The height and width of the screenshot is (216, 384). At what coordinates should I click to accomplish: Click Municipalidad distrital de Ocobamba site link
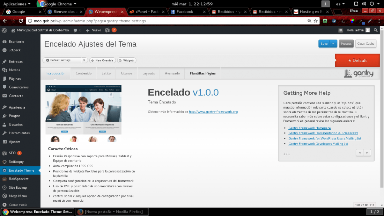(x=40, y=30)
